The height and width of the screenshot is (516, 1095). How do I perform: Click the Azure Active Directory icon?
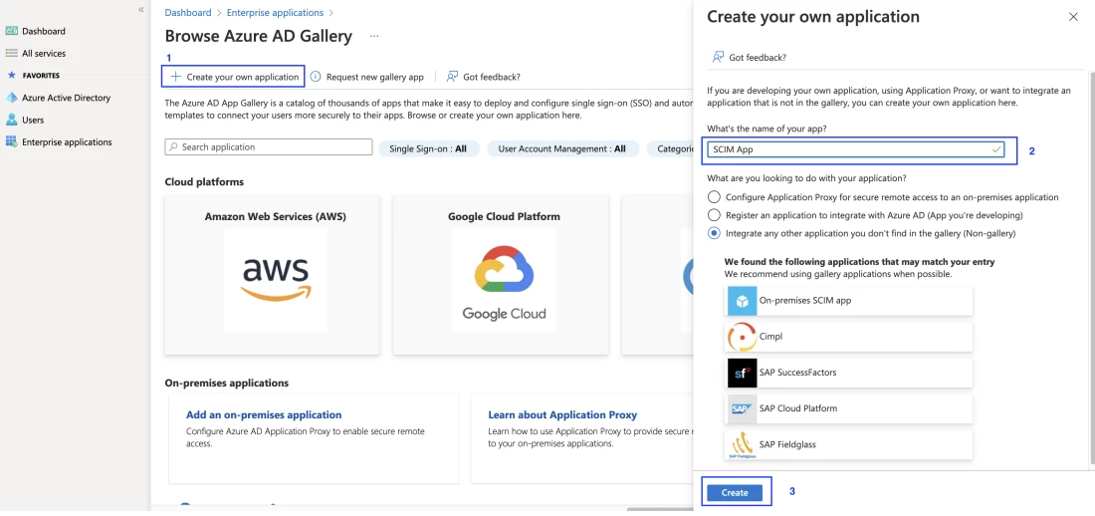pos(11,98)
